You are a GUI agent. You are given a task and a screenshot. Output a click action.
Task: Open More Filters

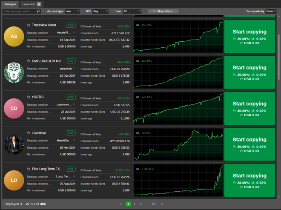[x=163, y=12]
